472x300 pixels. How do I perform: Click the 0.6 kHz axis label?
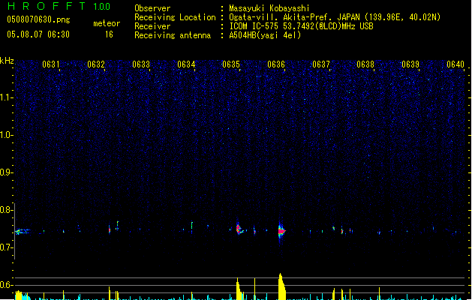pyautogui.click(x=7, y=285)
